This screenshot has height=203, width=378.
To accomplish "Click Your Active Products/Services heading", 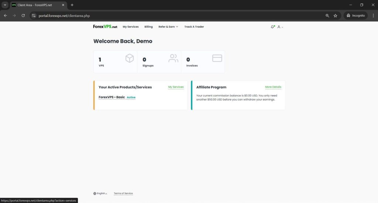I will (125, 87).
